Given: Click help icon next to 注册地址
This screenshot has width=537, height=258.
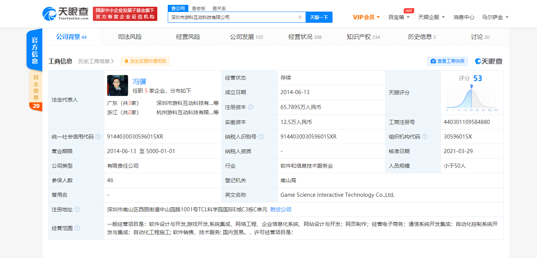Looking at the screenshot, I should [x=77, y=209].
